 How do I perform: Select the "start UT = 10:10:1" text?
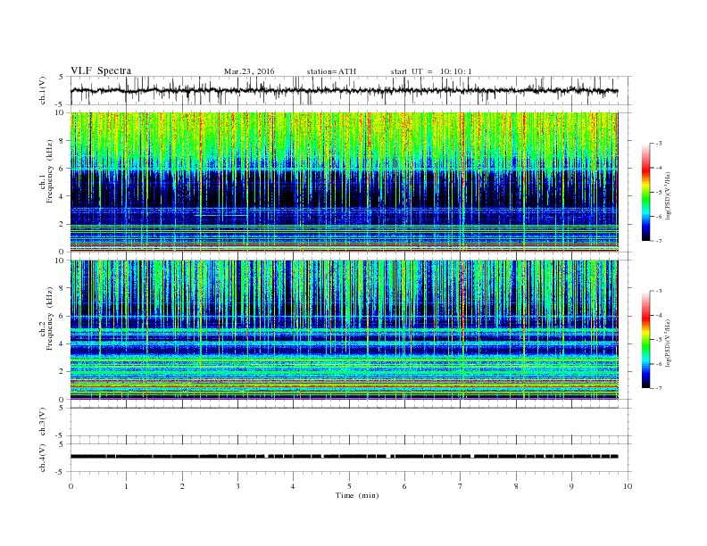(x=431, y=71)
